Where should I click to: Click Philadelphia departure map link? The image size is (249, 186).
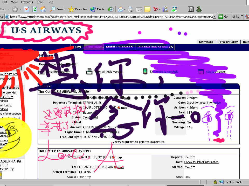point(127,98)
